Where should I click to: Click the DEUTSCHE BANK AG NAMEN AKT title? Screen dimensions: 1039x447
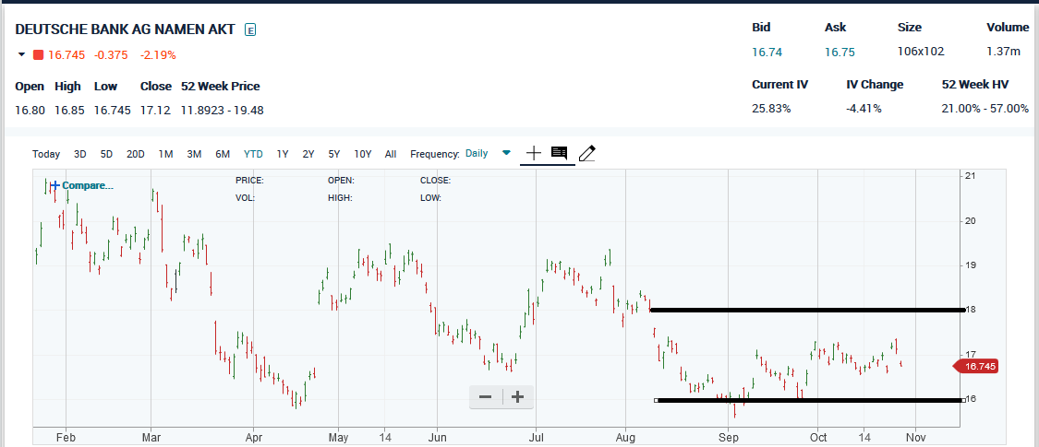click(125, 29)
